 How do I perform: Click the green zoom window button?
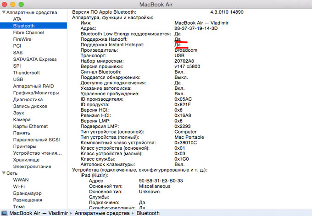21,4
